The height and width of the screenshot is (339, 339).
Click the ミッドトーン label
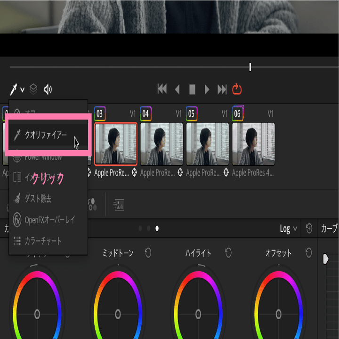tap(118, 253)
